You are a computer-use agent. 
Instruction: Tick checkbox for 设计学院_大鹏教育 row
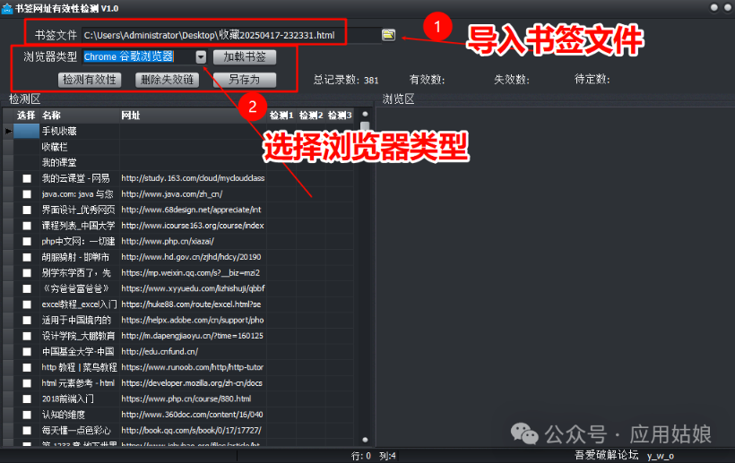(27, 336)
